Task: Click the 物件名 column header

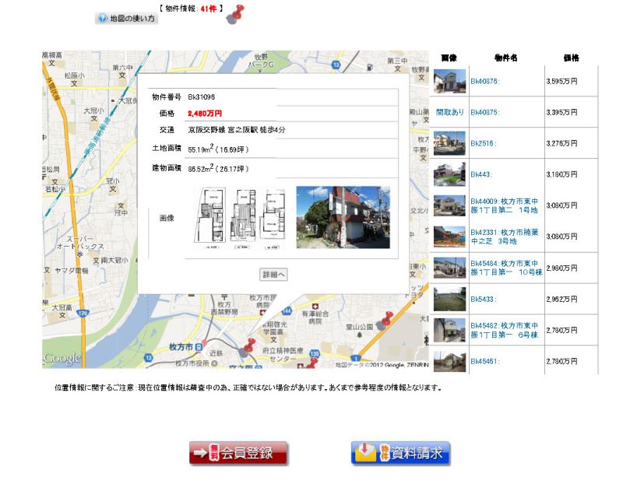Action: click(x=505, y=58)
